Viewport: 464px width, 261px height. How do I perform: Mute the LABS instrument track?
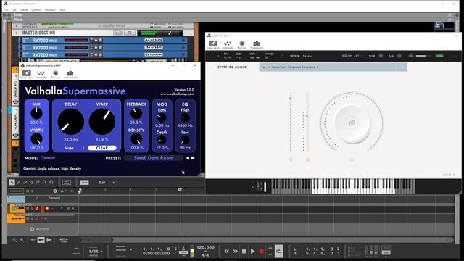[28, 208]
